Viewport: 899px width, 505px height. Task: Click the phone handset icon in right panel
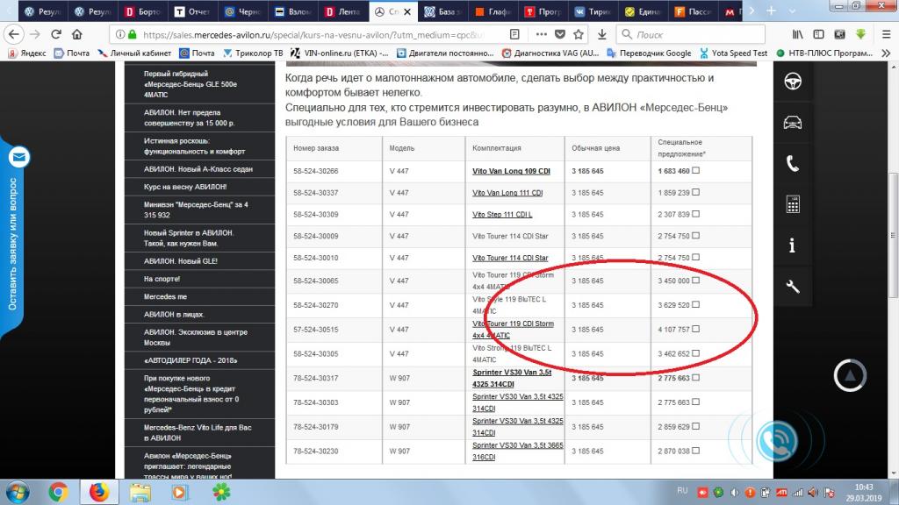pyautogui.click(x=793, y=164)
